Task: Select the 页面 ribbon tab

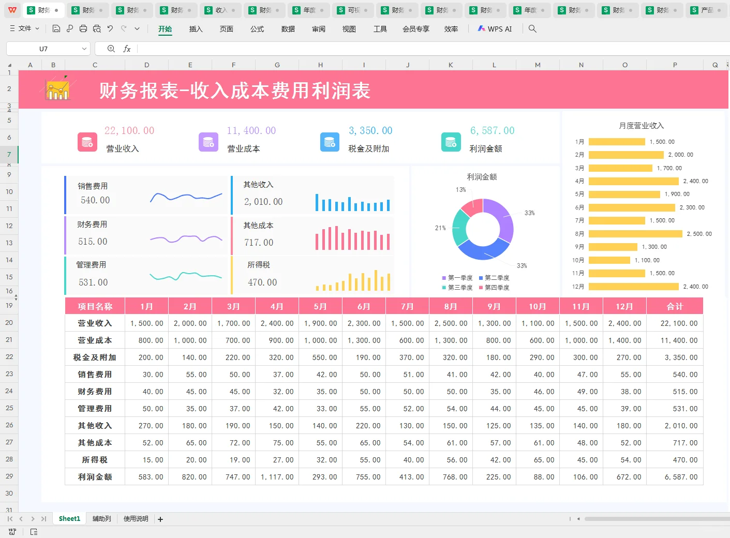Action: pyautogui.click(x=226, y=29)
